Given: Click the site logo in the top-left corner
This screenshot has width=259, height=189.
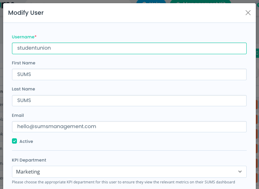Looking at the screenshot, I should (7, 2).
